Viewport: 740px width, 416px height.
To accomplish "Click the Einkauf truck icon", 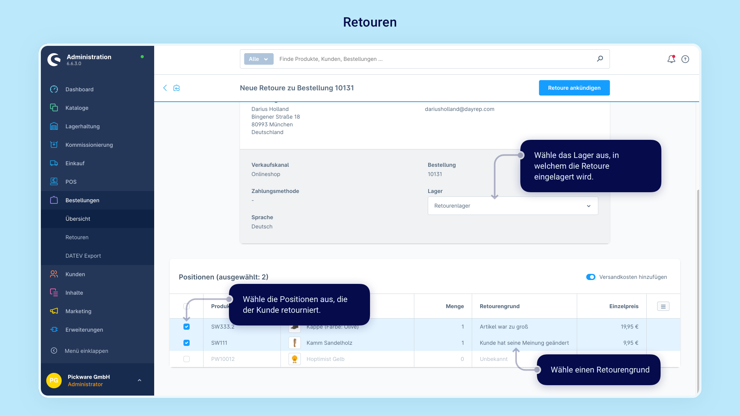I will [54, 163].
